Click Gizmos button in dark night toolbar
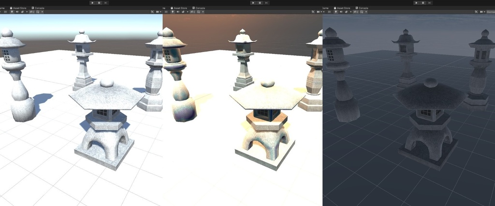 pyautogui.click(x=491, y=12)
